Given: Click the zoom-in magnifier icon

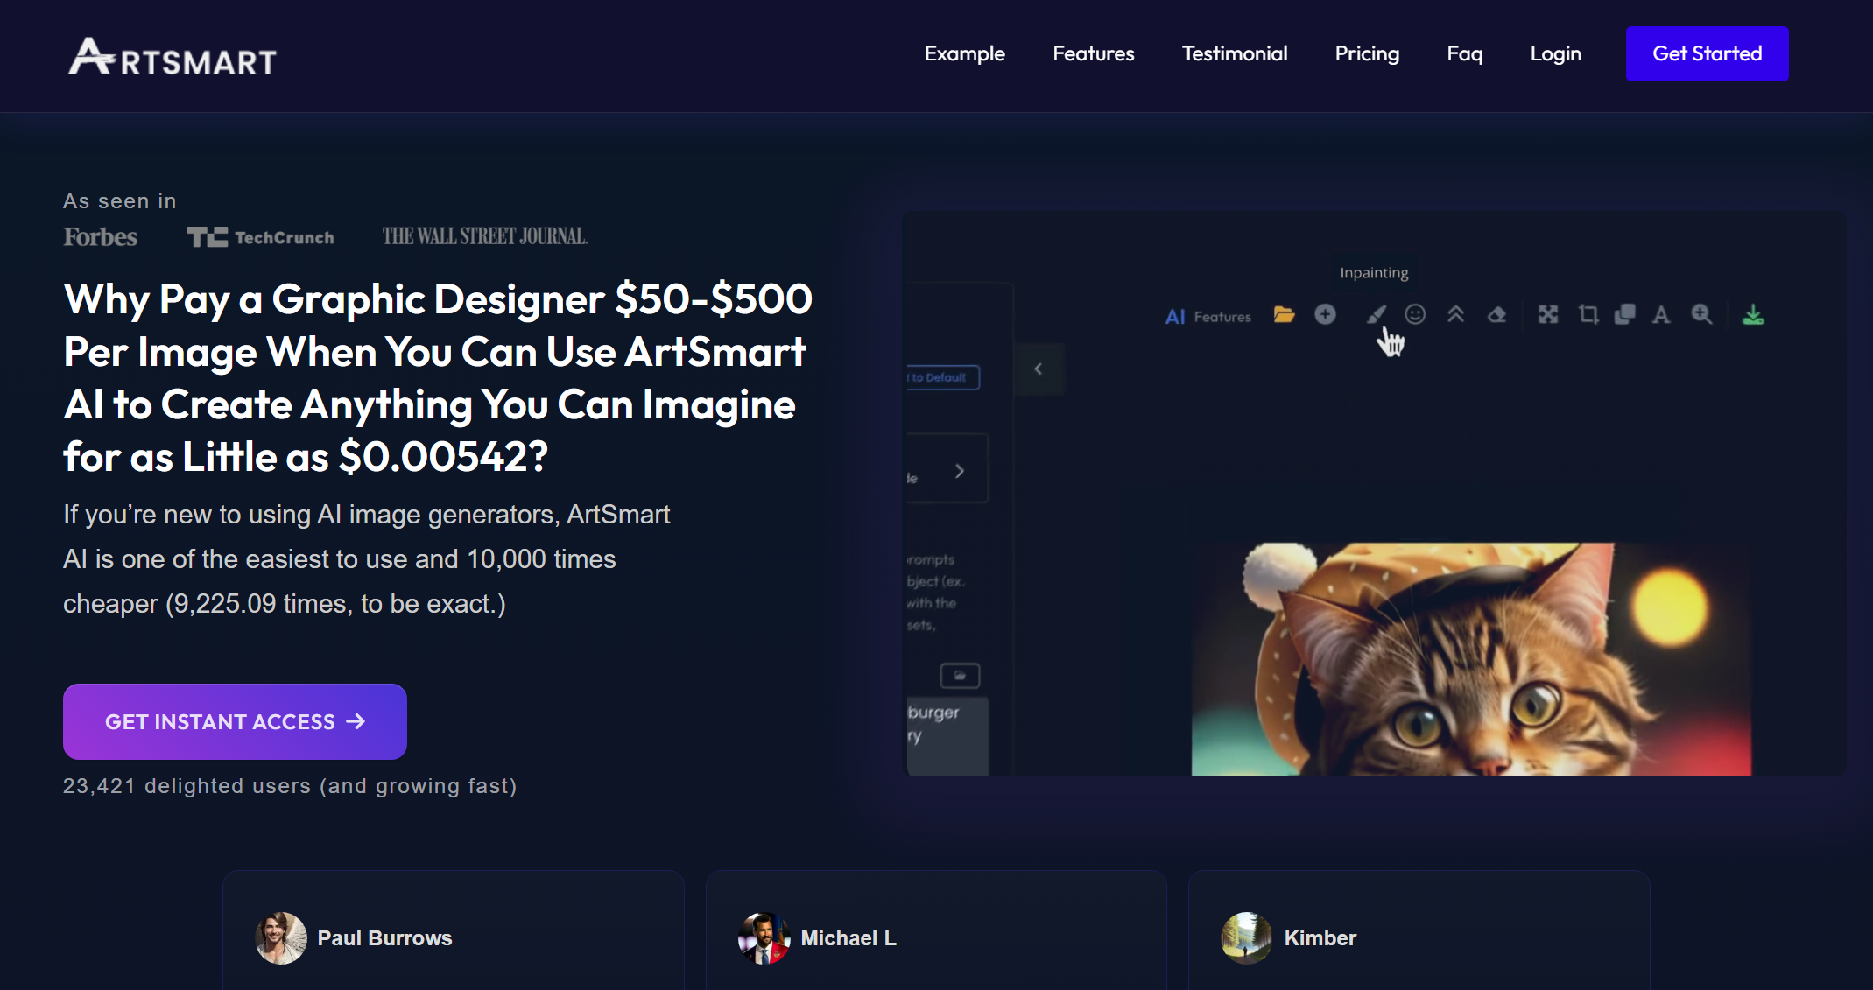Looking at the screenshot, I should coord(1701,314).
